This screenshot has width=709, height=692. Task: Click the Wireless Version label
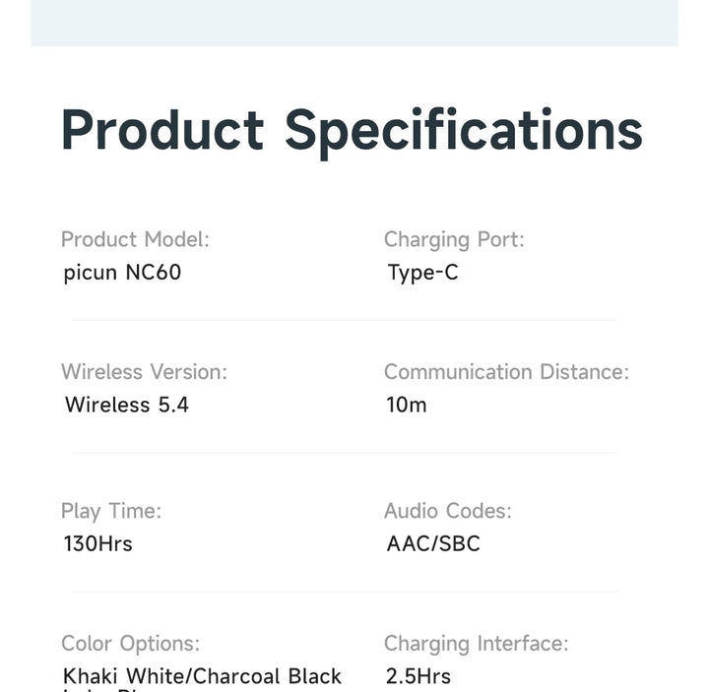[x=144, y=372]
